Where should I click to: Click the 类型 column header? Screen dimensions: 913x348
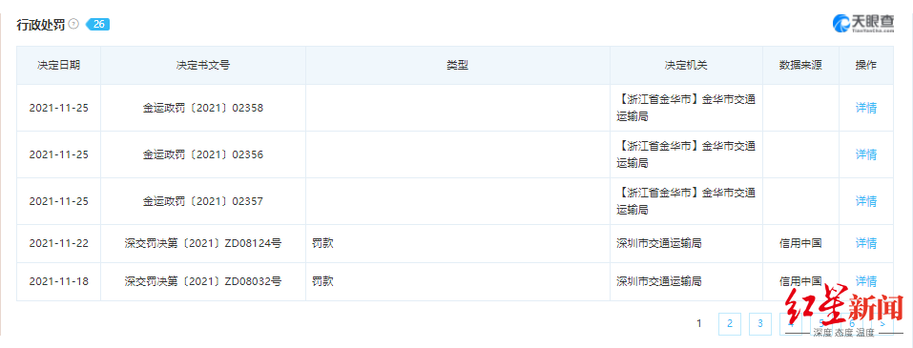(x=458, y=65)
